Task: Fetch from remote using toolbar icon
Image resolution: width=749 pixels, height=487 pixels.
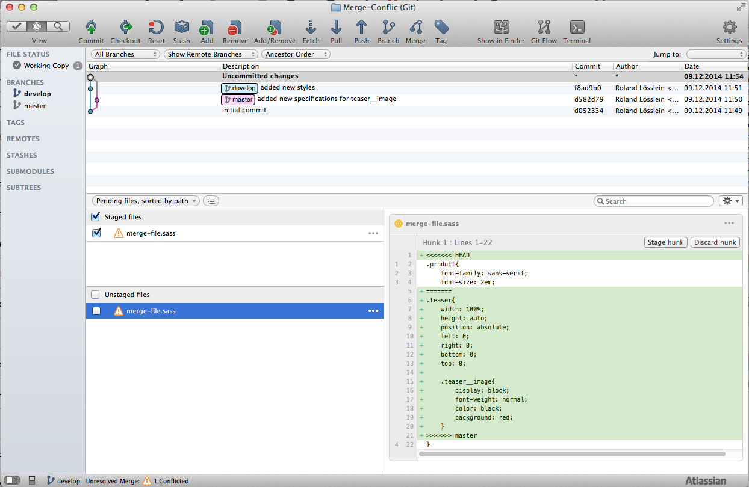Action: [311, 27]
